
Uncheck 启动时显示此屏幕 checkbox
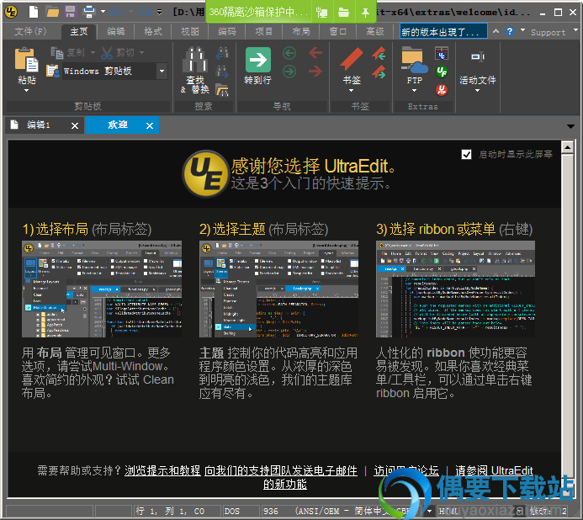click(x=466, y=154)
